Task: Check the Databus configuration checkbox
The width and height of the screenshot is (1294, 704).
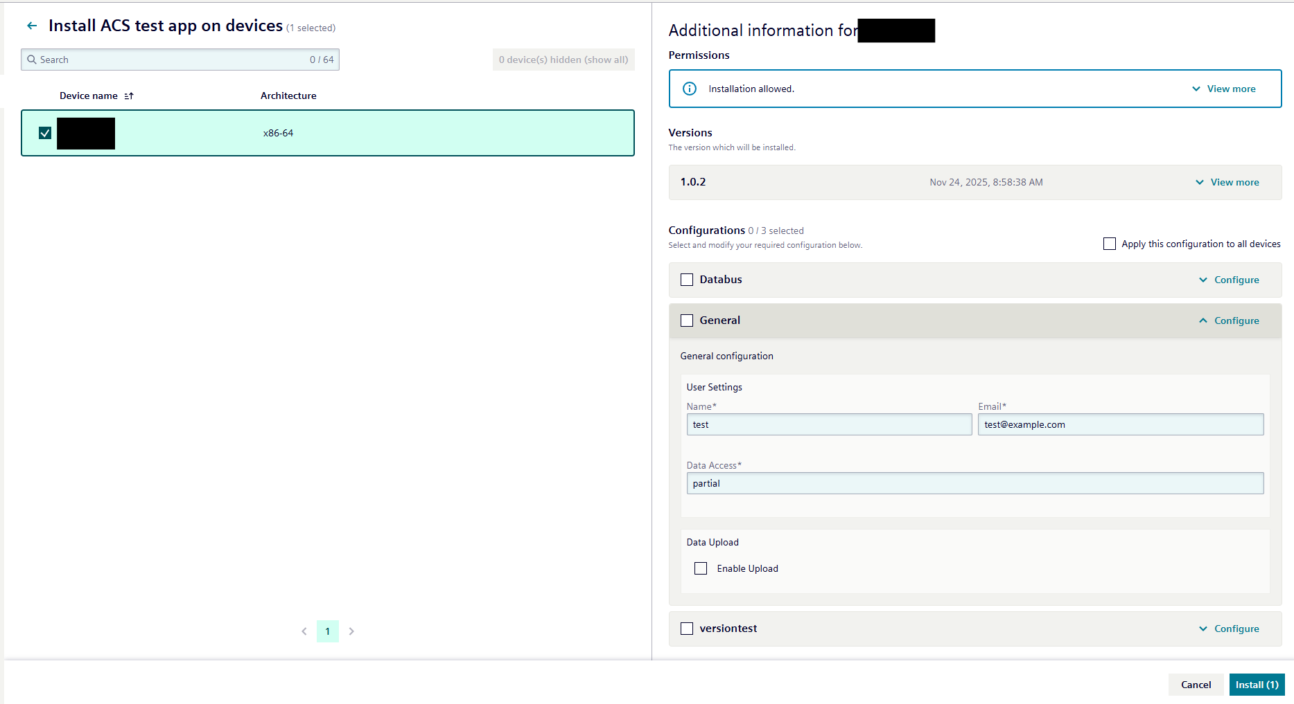Action: [x=686, y=280]
